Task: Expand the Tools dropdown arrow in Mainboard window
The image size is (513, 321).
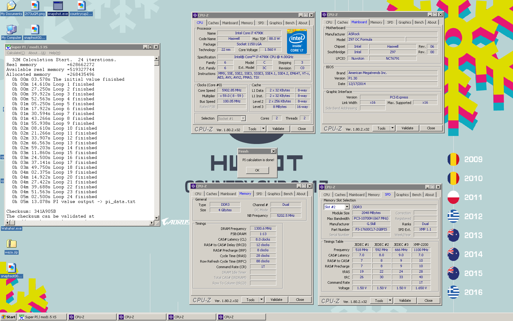Action: tap(392, 128)
